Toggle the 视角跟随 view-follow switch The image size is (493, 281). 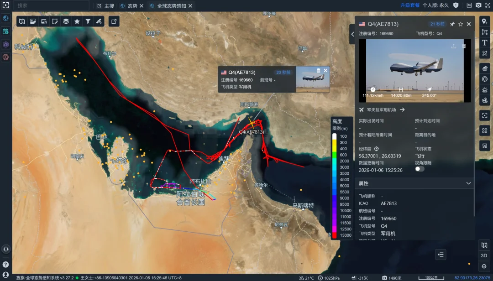[419, 169]
